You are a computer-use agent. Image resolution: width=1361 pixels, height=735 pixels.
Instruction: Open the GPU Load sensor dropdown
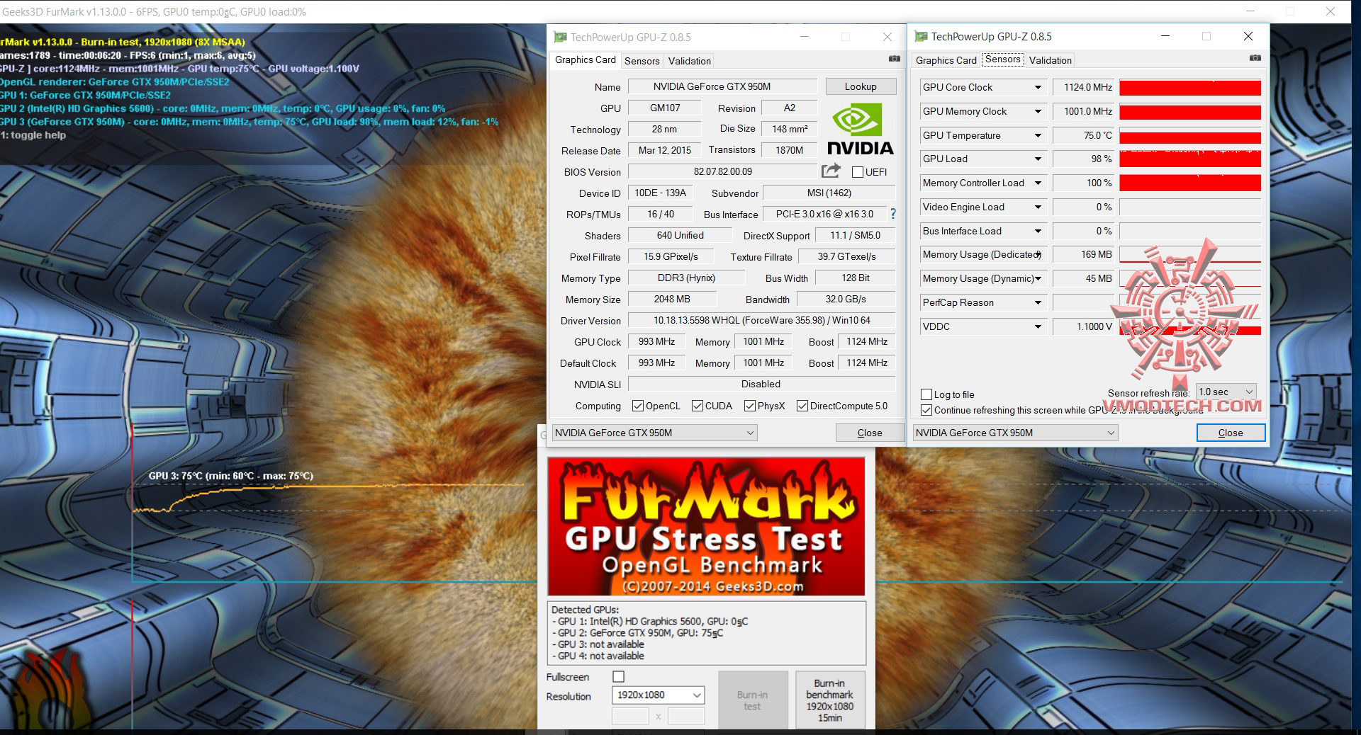[1038, 159]
